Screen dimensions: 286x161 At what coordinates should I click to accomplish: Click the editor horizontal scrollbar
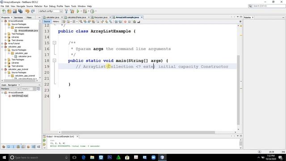tap(138, 132)
